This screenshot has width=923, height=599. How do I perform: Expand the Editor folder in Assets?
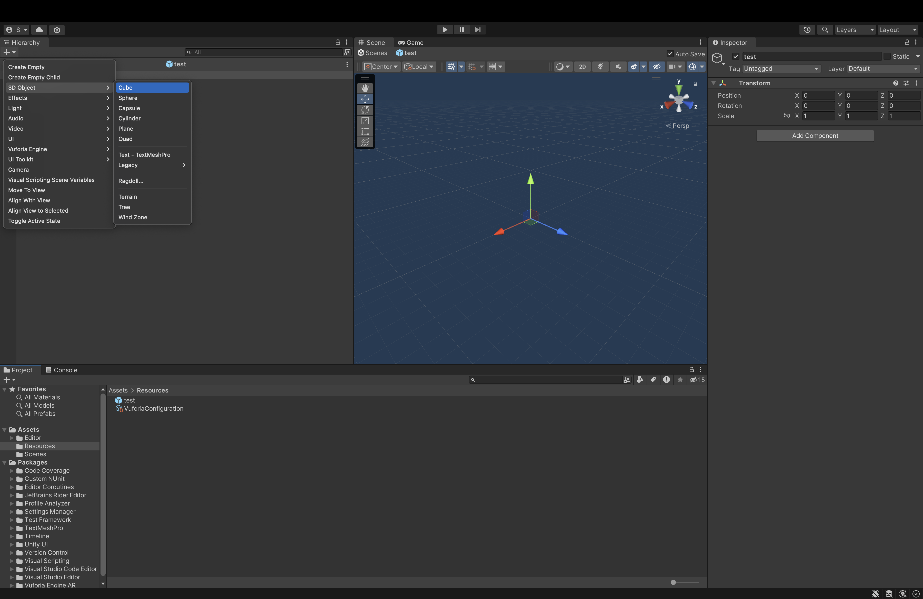[12, 438]
